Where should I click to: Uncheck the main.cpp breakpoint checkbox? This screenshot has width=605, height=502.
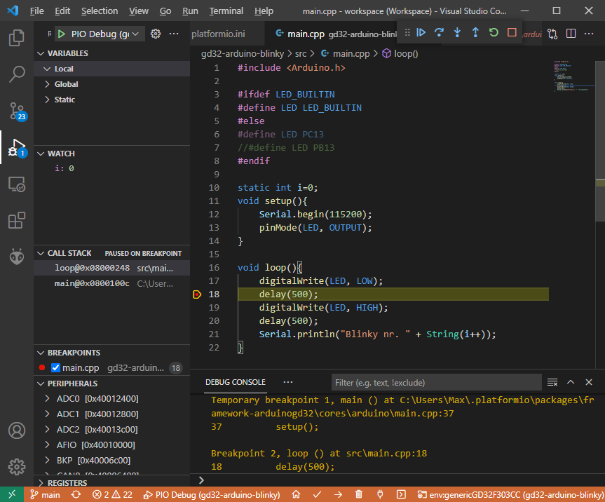click(56, 367)
